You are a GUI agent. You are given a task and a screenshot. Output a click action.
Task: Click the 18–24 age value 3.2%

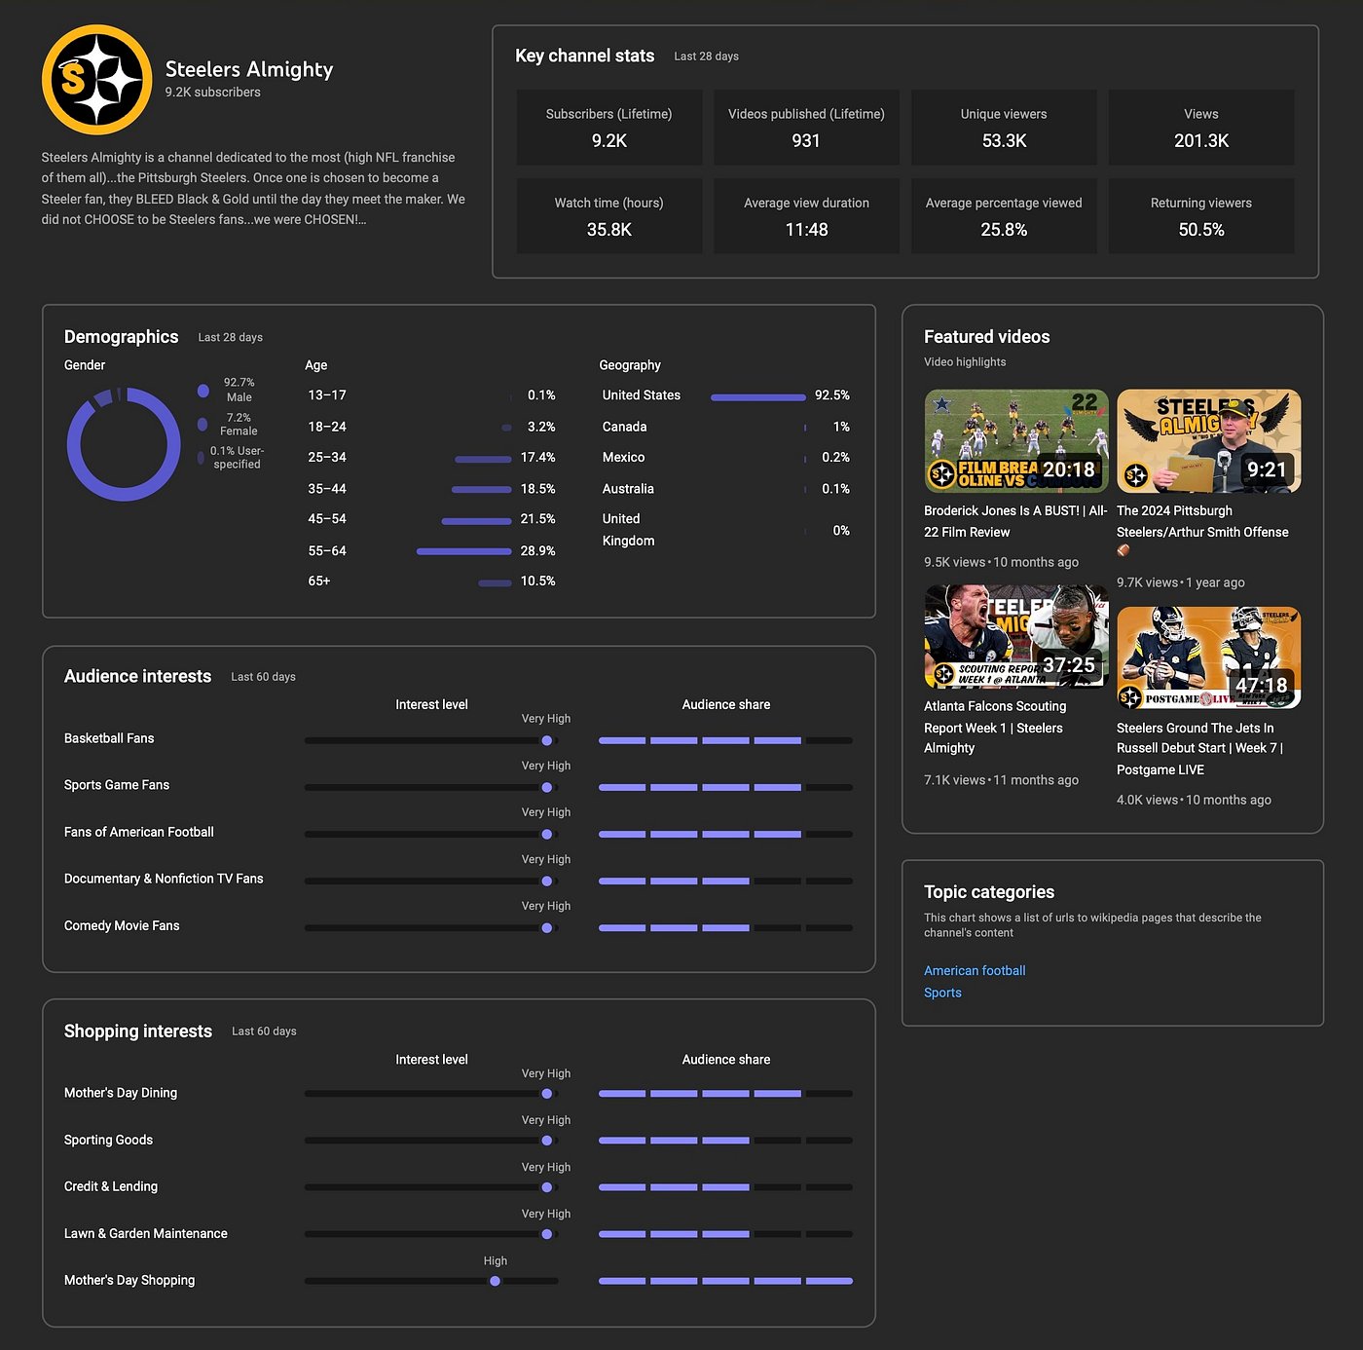[541, 427]
